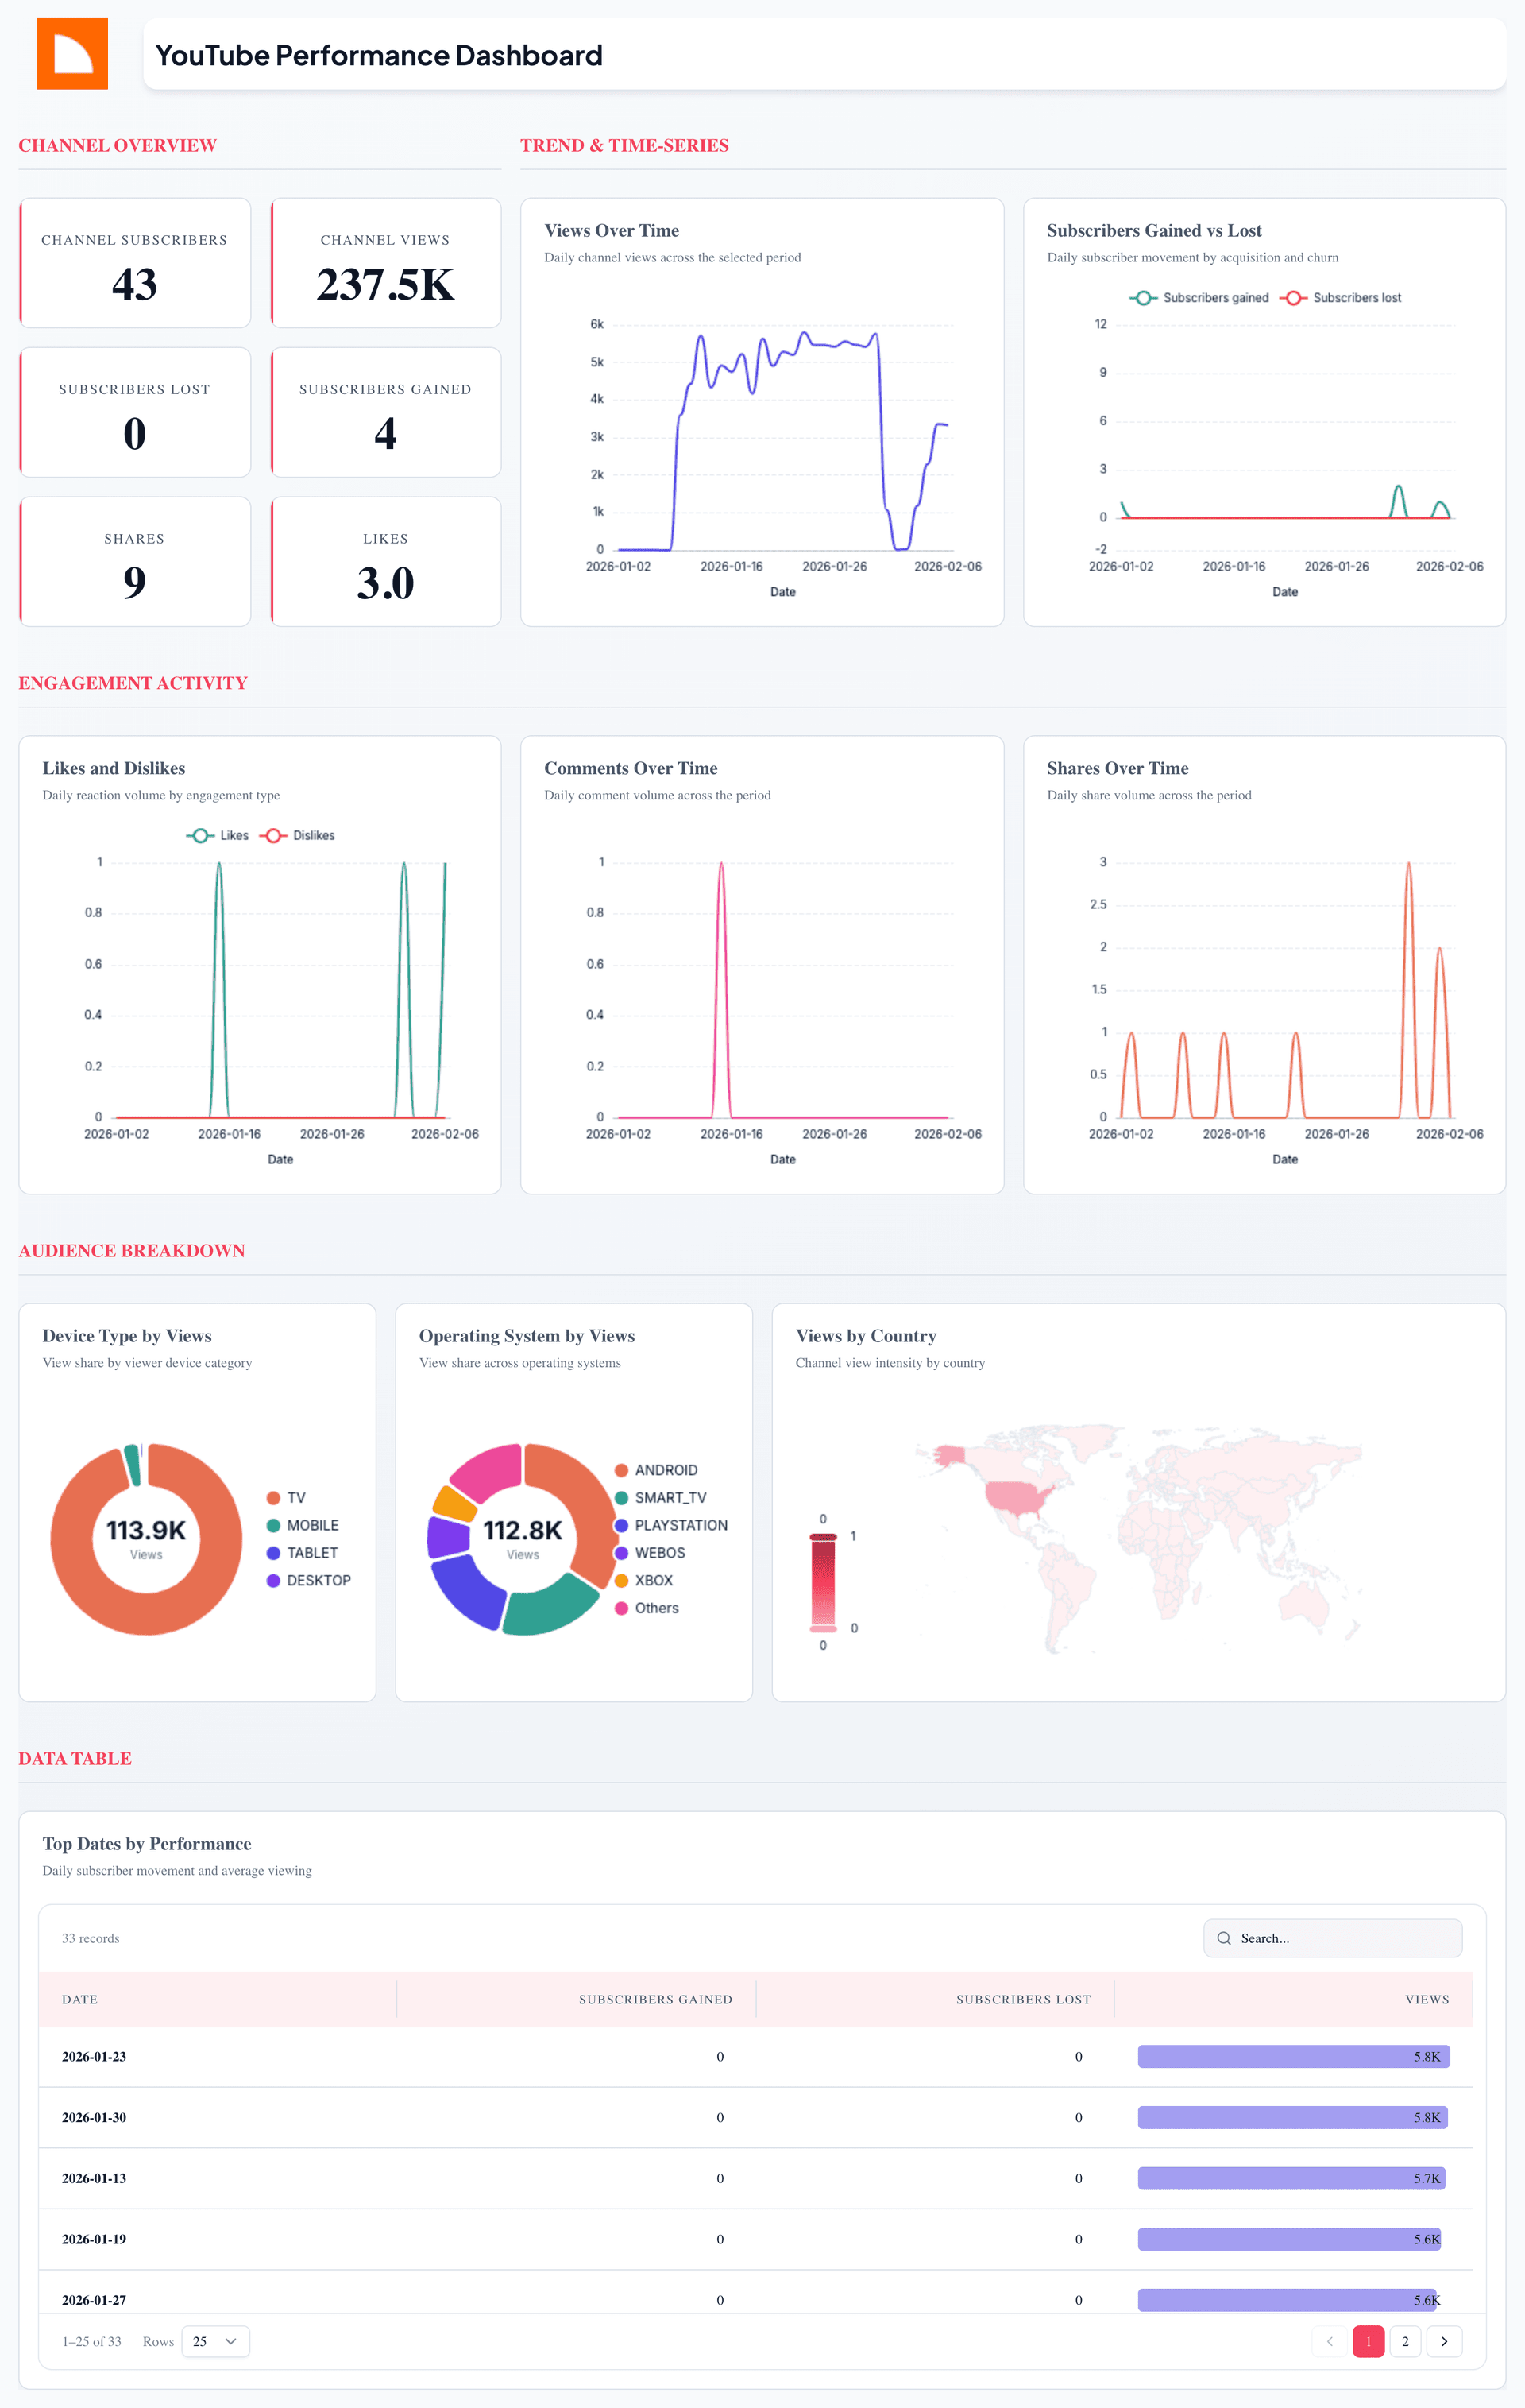This screenshot has height=2408, width=1525.
Task: Click the 5.7K views bar
Action: (1291, 2178)
